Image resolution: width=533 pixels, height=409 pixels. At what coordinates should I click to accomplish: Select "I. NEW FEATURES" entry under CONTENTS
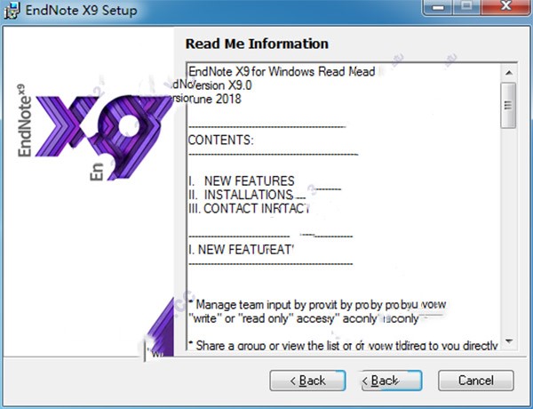point(242,180)
